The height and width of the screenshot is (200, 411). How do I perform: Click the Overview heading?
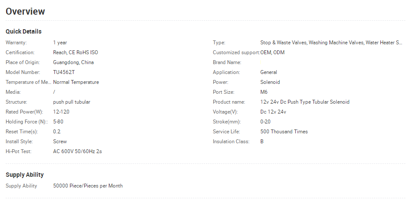tap(25, 11)
